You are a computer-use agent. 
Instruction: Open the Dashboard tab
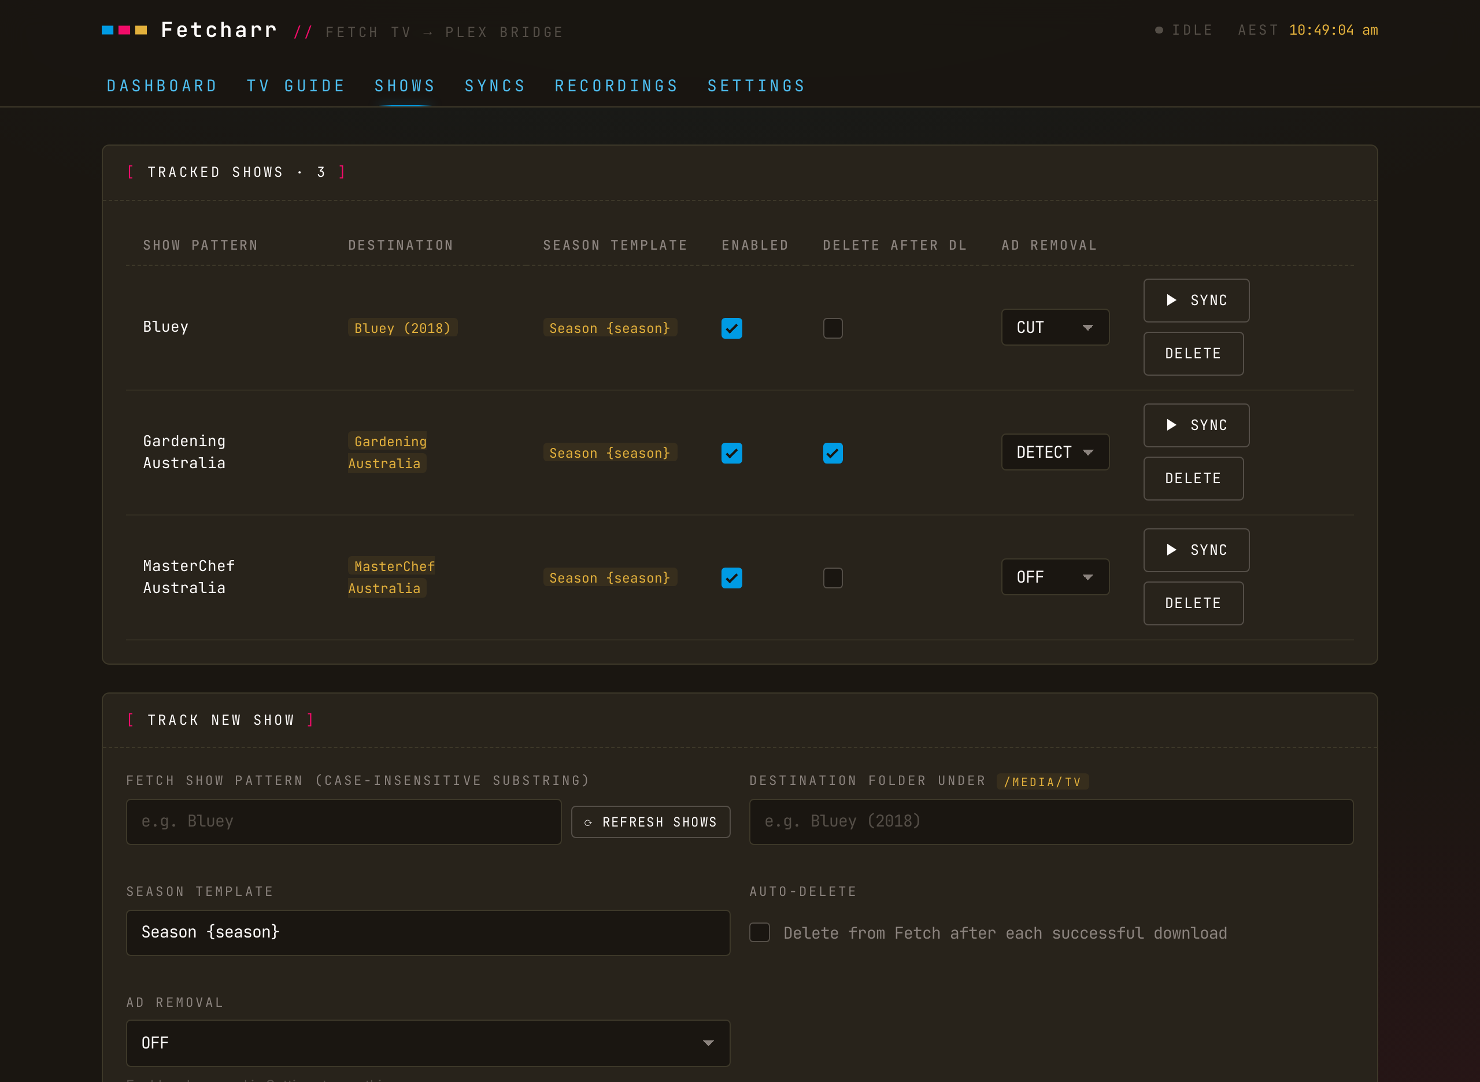click(162, 86)
